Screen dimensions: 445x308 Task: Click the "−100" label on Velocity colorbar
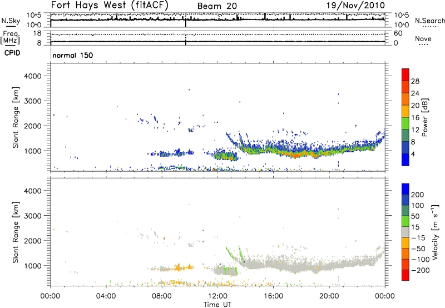point(421,260)
